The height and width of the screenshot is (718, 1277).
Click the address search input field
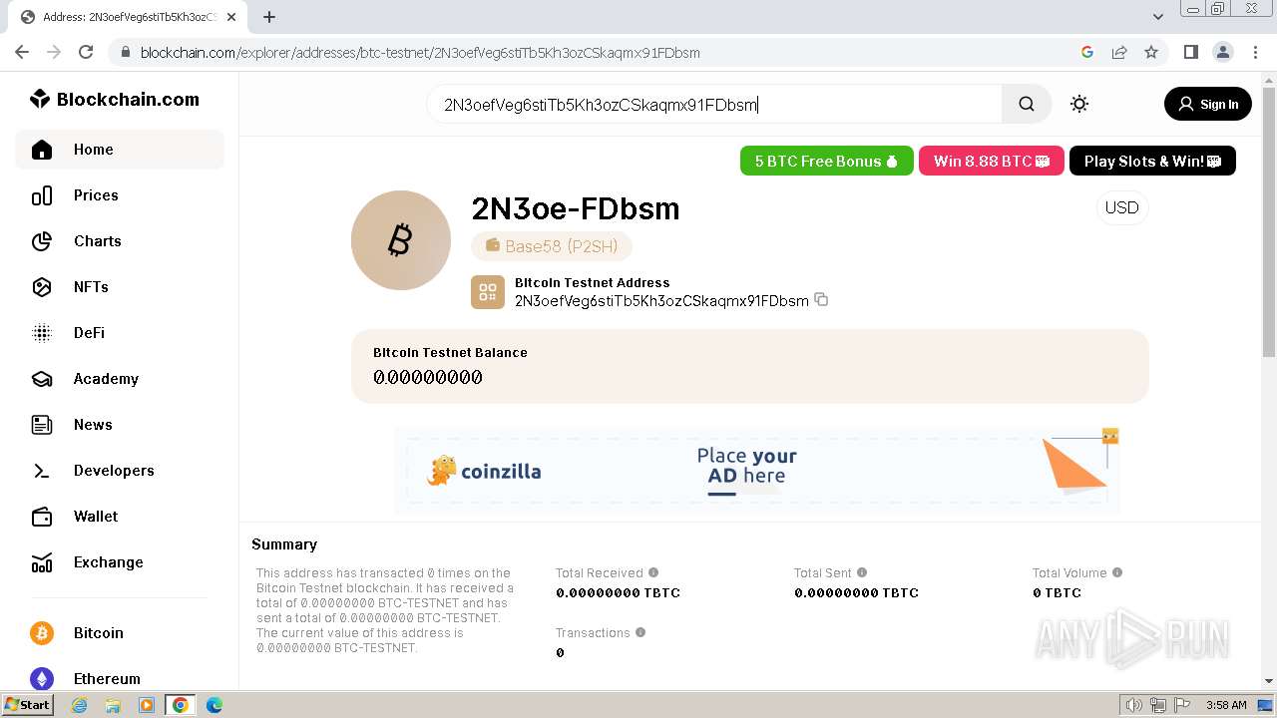[714, 104]
